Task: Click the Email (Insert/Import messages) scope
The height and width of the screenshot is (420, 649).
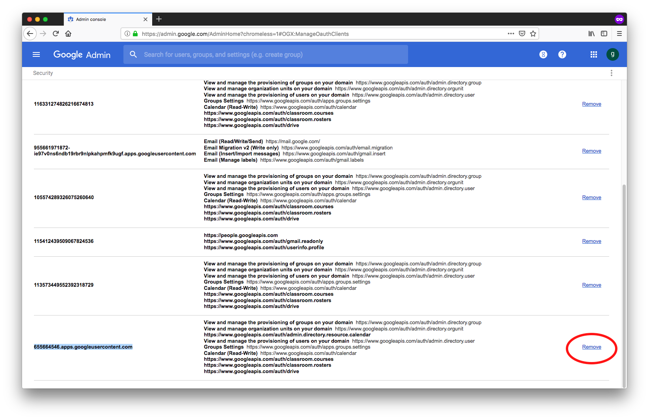Action: pyautogui.click(x=295, y=154)
